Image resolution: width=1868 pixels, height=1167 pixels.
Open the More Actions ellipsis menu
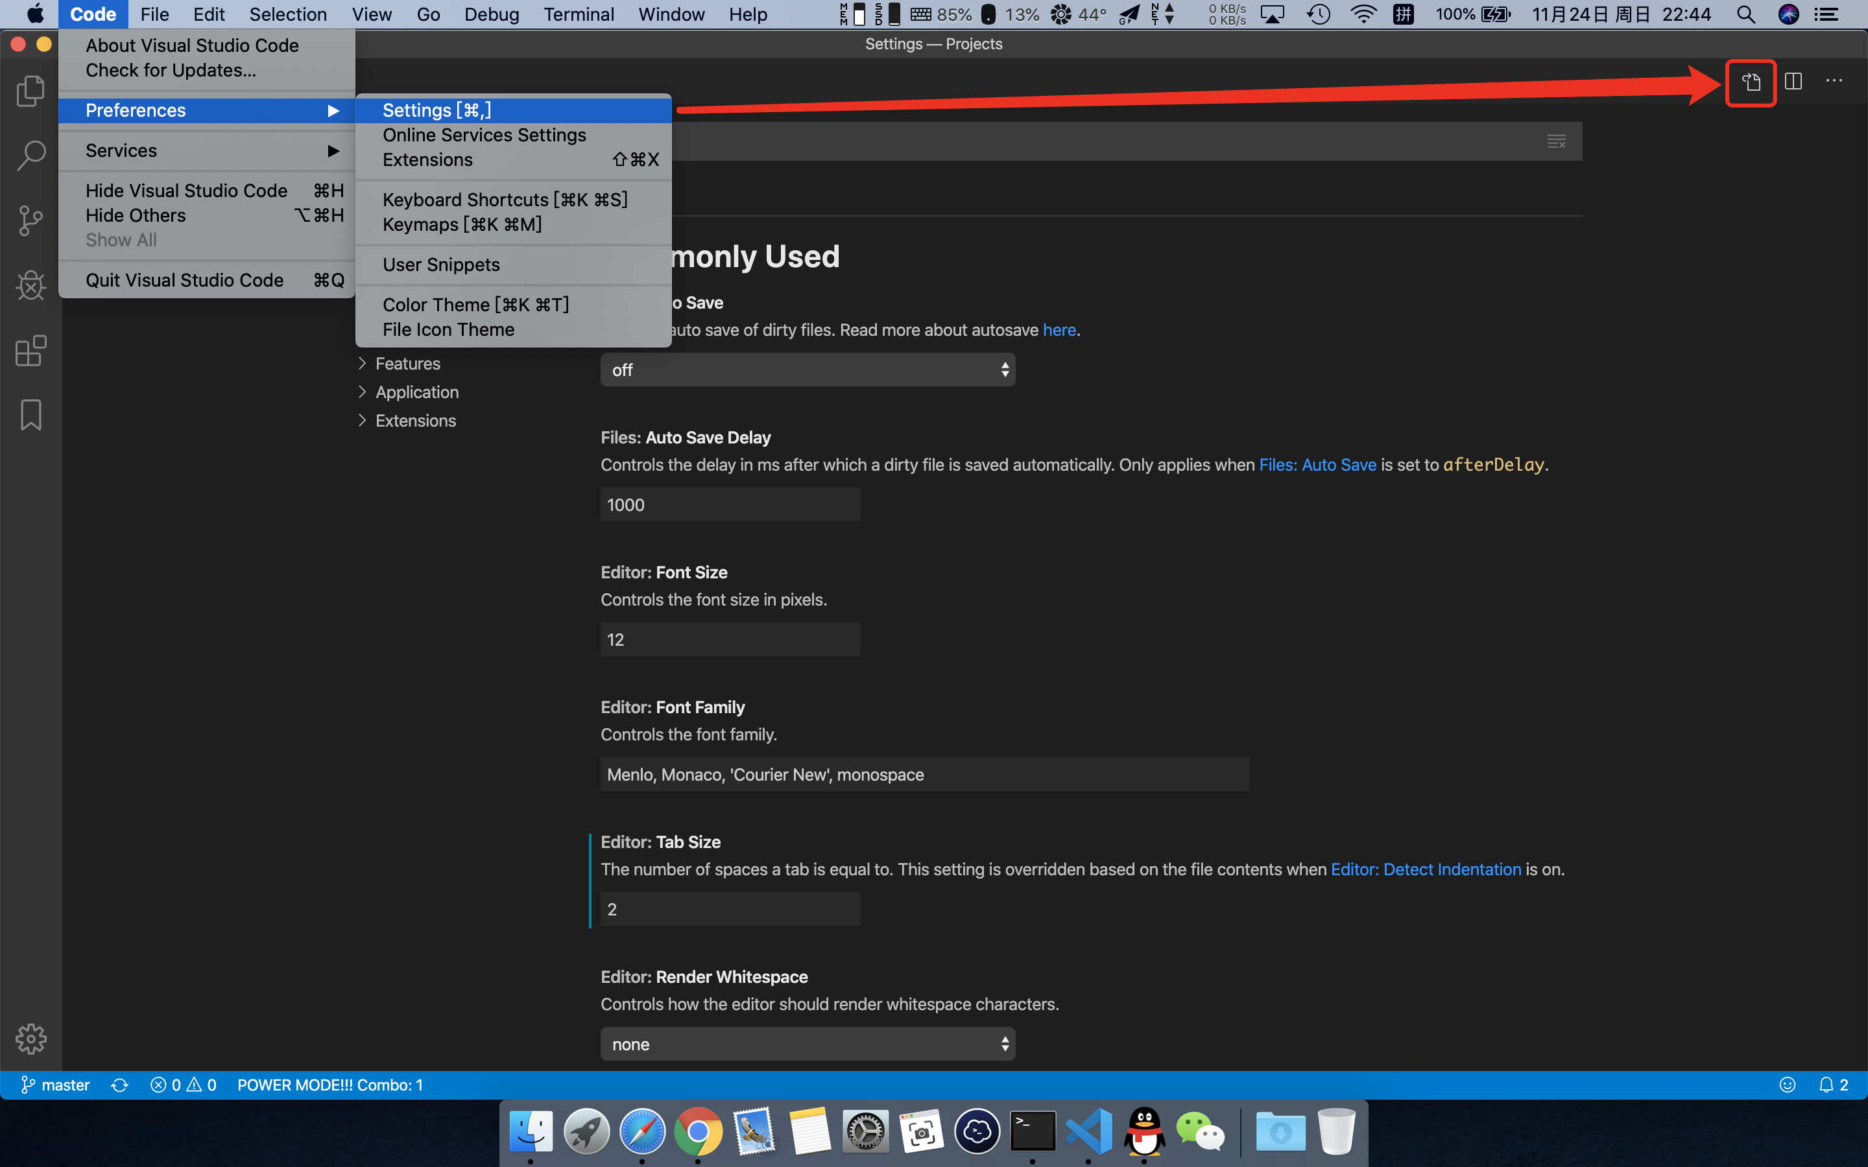[x=1834, y=82]
